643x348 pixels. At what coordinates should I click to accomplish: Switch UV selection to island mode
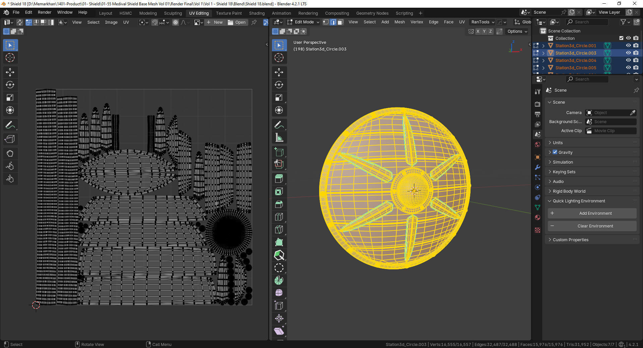(x=51, y=22)
